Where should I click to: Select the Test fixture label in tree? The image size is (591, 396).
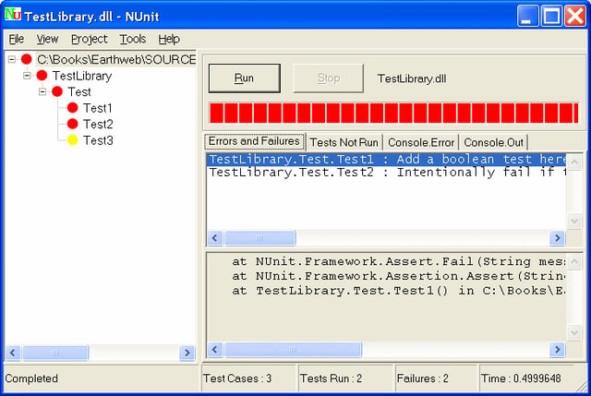pyautogui.click(x=79, y=92)
